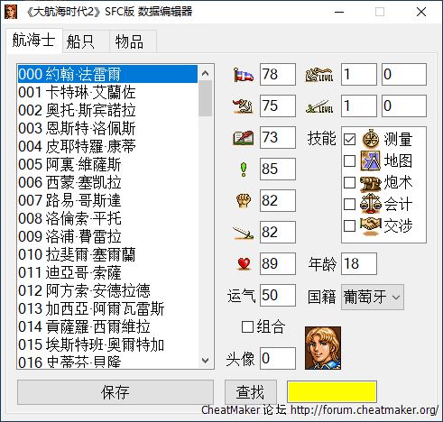Select 001 卡特琳·艾蘭佐 in the list
Viewport: 443px width, 422px height.
point(107,92)
